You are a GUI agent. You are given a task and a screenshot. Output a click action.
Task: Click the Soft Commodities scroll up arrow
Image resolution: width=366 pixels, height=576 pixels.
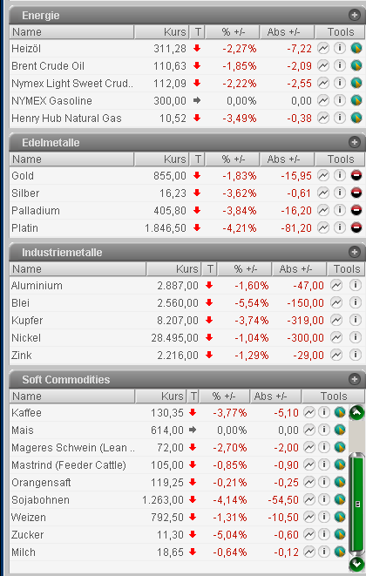[x=356, y=413]
